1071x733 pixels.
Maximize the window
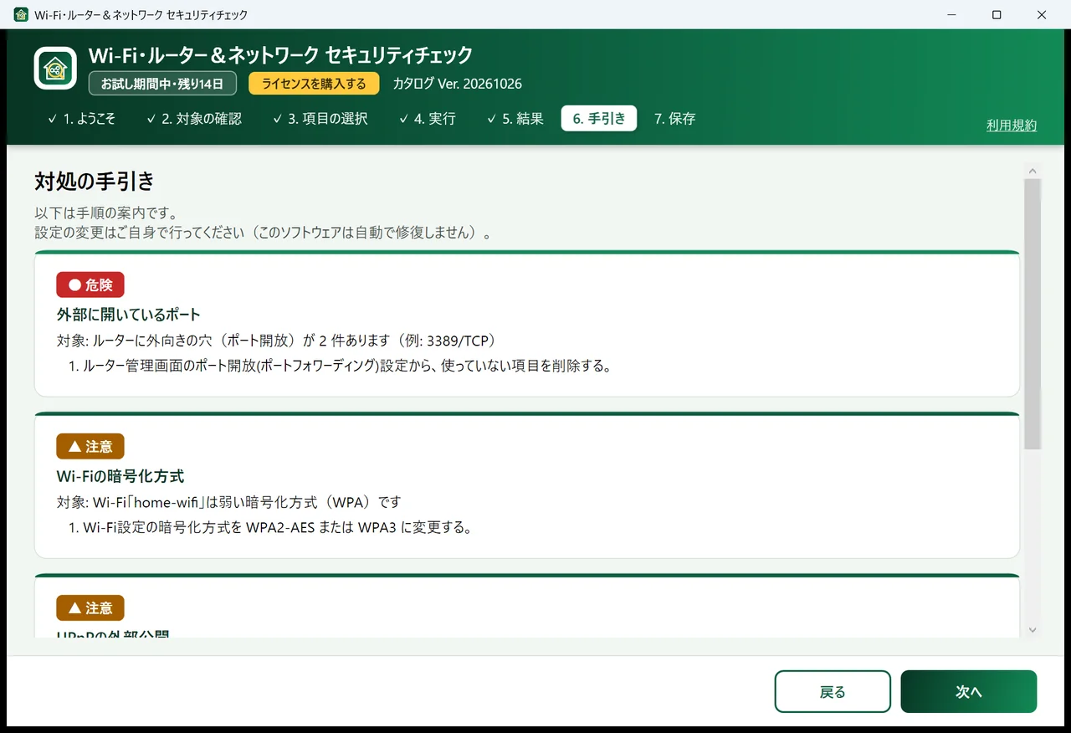coord(997,15)
